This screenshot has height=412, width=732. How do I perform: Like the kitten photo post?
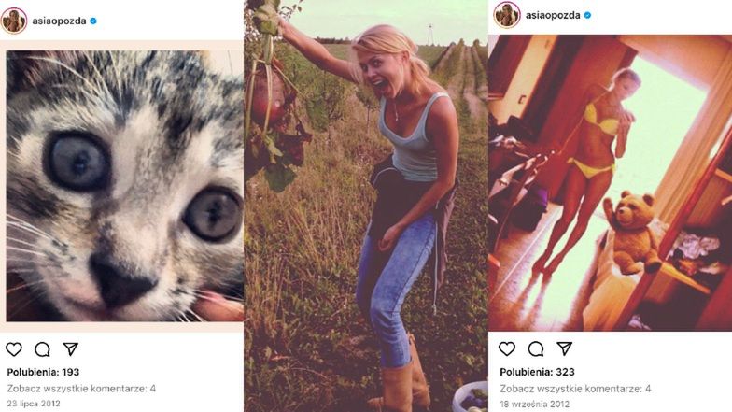(14, 349)
